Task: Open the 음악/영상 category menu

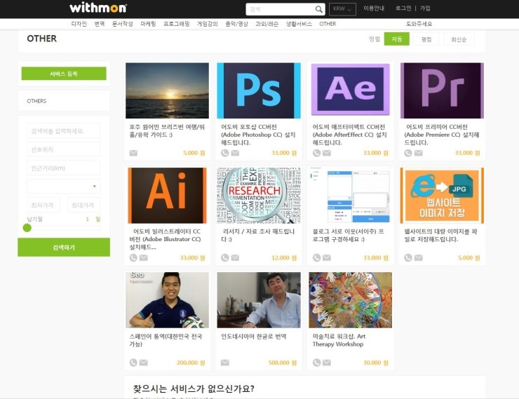Action: [236, 24]
